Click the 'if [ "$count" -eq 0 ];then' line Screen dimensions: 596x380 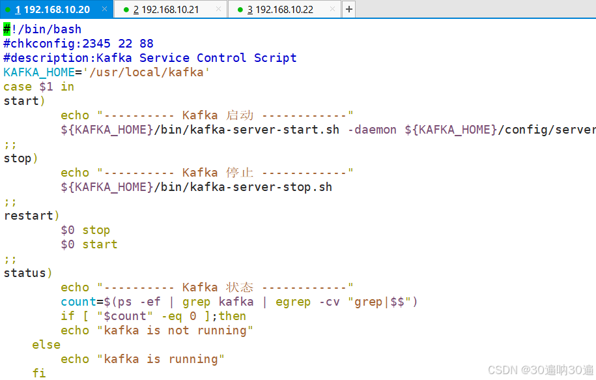tap(154, 316)
